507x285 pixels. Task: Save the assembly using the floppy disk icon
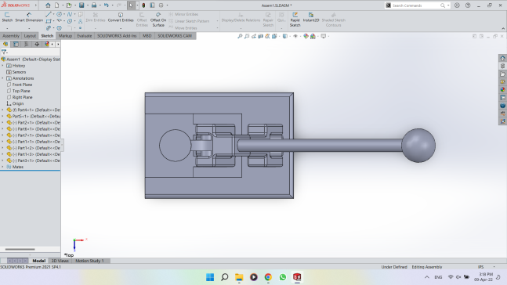pos(81,5)
